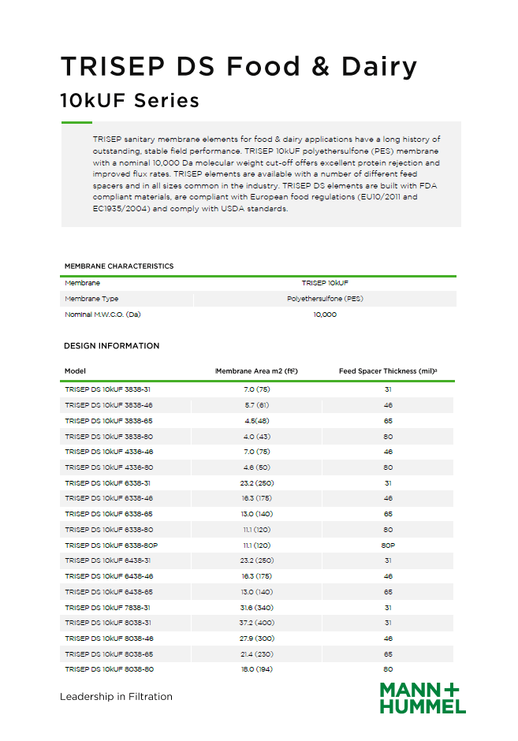Viewport: 518px width, 741px height.
Task: Select row TRISEP DS 10kUF 7838-31
Action: point(257,608)
